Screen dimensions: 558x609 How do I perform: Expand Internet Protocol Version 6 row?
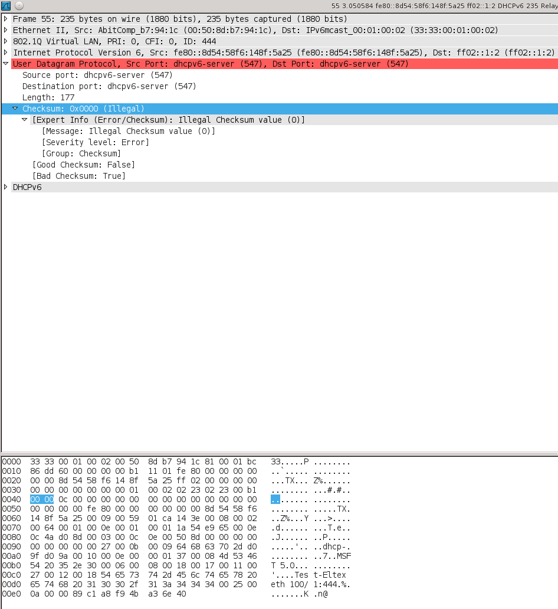(x=5, y=53)
